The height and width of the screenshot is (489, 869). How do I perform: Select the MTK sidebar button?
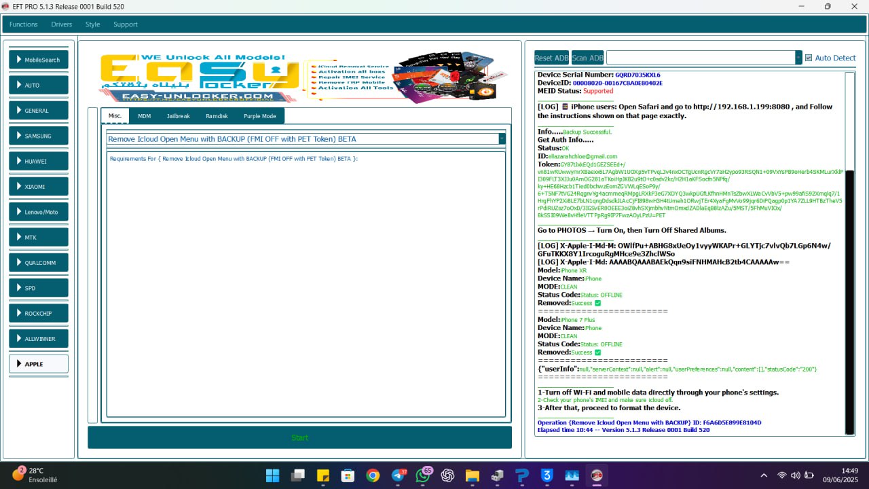[39, 237]
